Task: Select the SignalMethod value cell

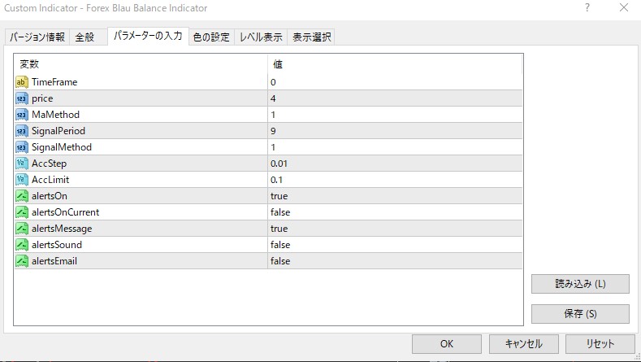Action: pyautogui.click(x=395, y=147)
